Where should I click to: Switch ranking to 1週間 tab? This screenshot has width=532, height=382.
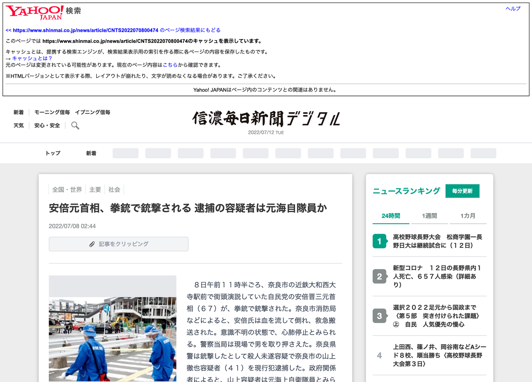(429, 216)
